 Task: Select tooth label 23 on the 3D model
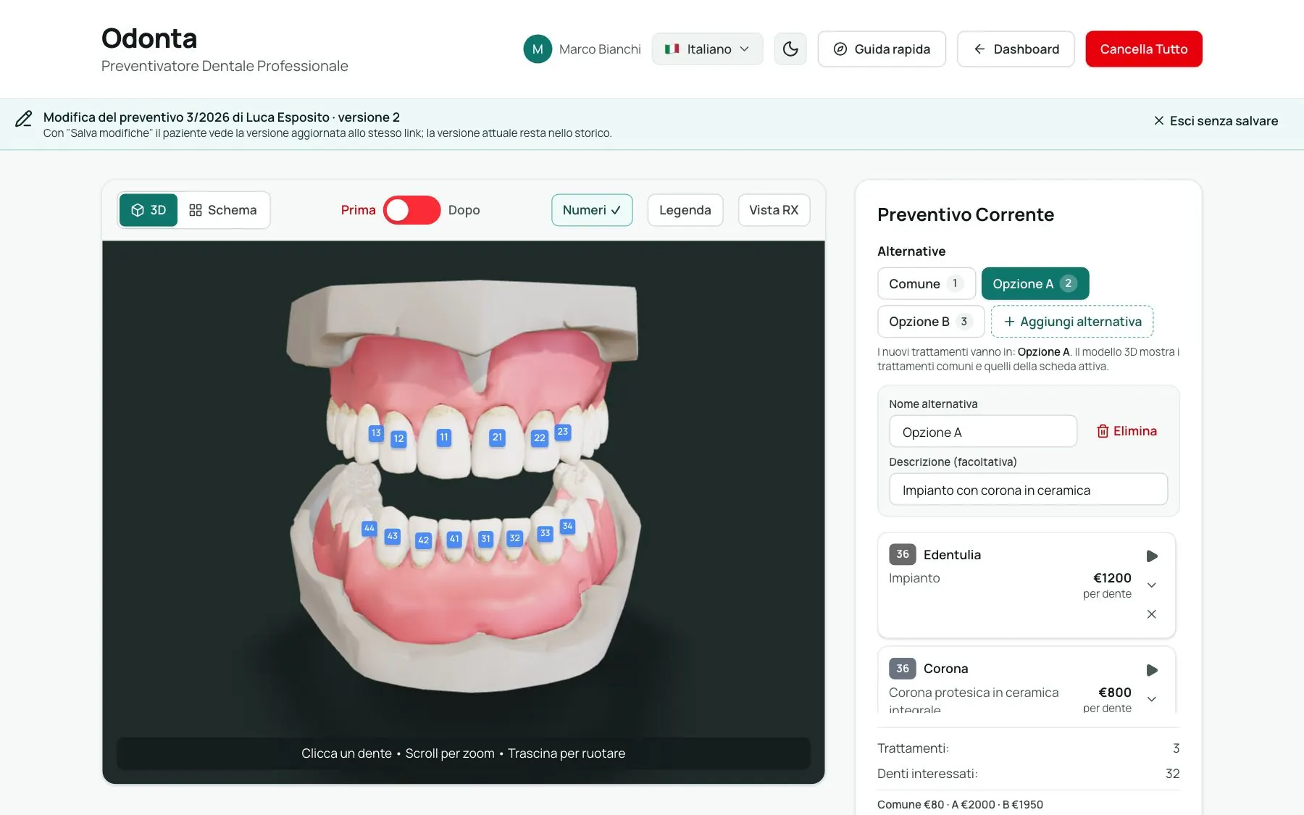(x=563, y=432)
